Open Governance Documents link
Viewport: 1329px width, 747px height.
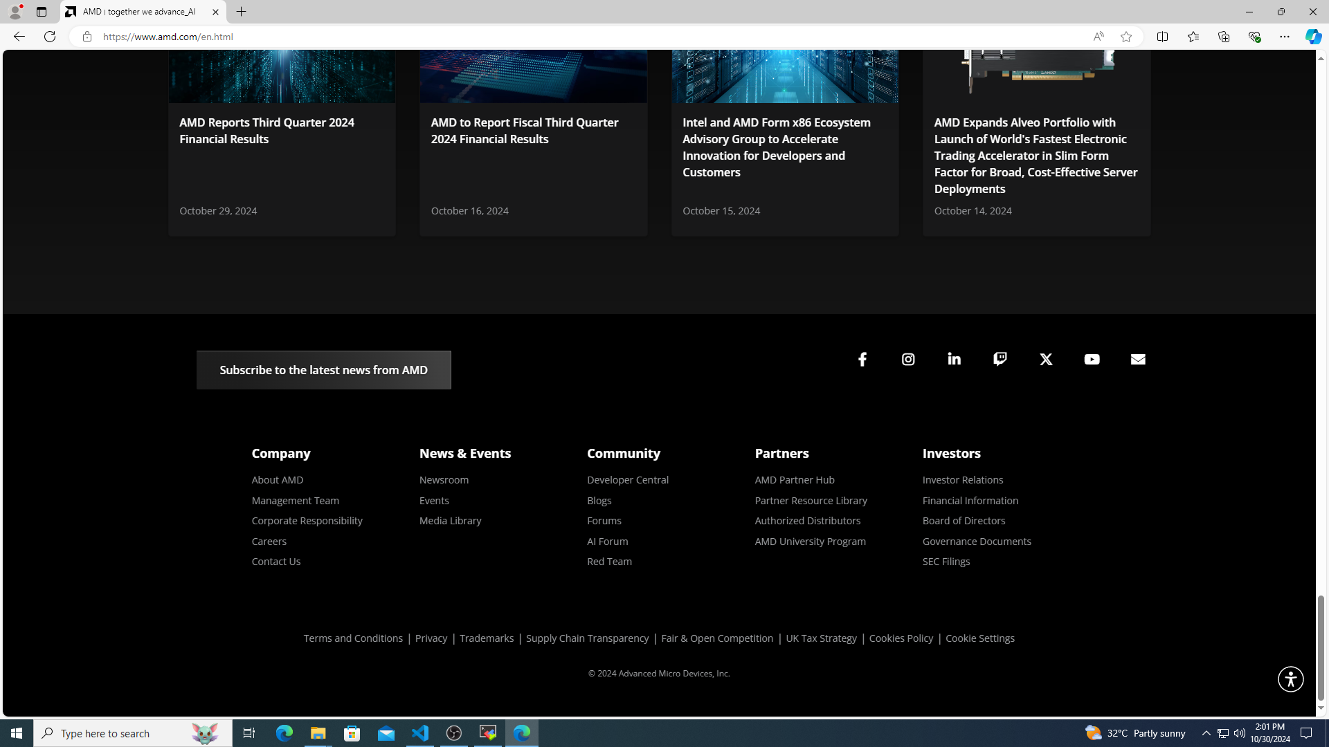click(977, 542)
